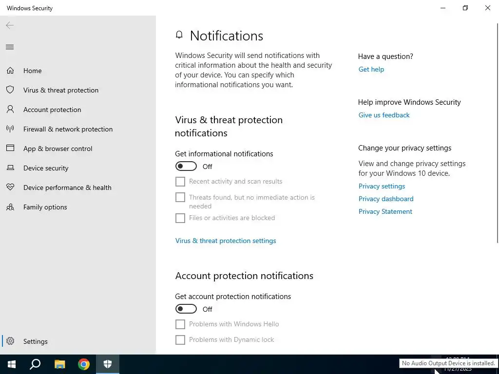Restore down the Windows Security window
499x374 pixels.
pos(465,8)
